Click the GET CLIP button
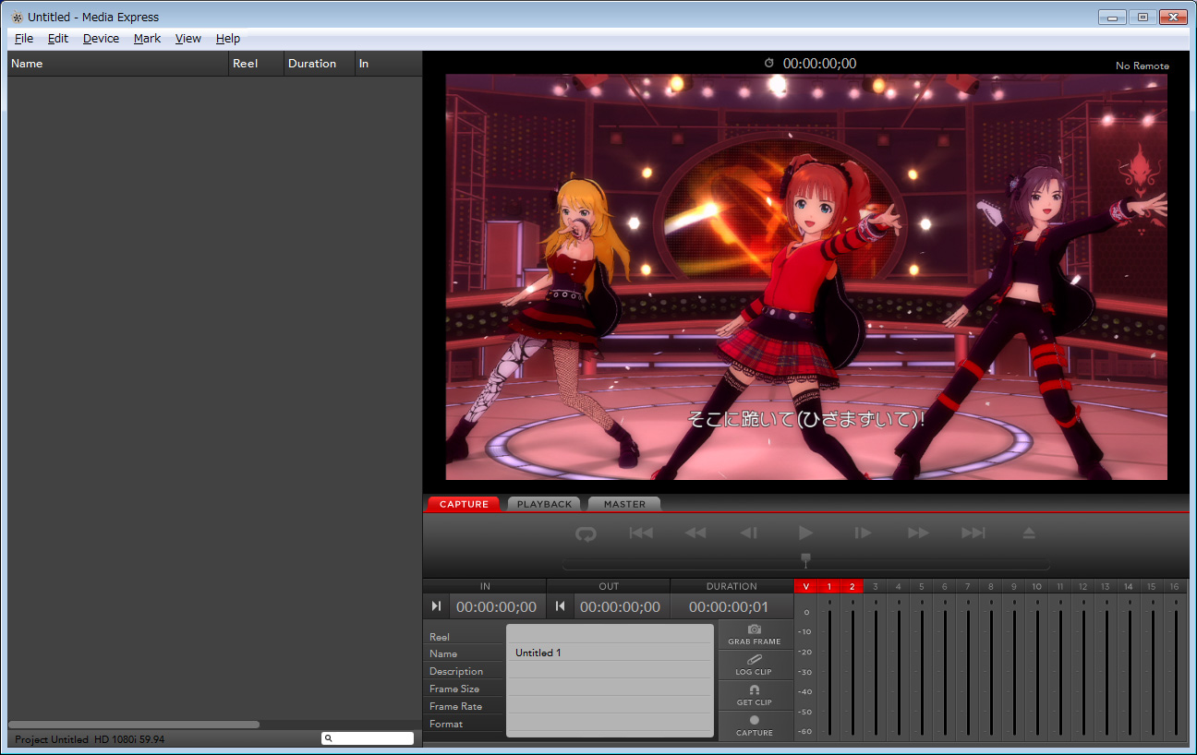The image size is (1197, 755). pyautogui.click(x=755, y=695)
